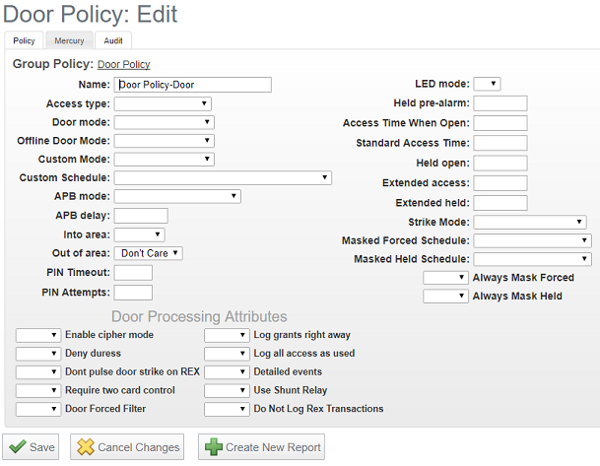600x466 pixels.
Task: Switch to the Policy tab
Action: [24, 40]
